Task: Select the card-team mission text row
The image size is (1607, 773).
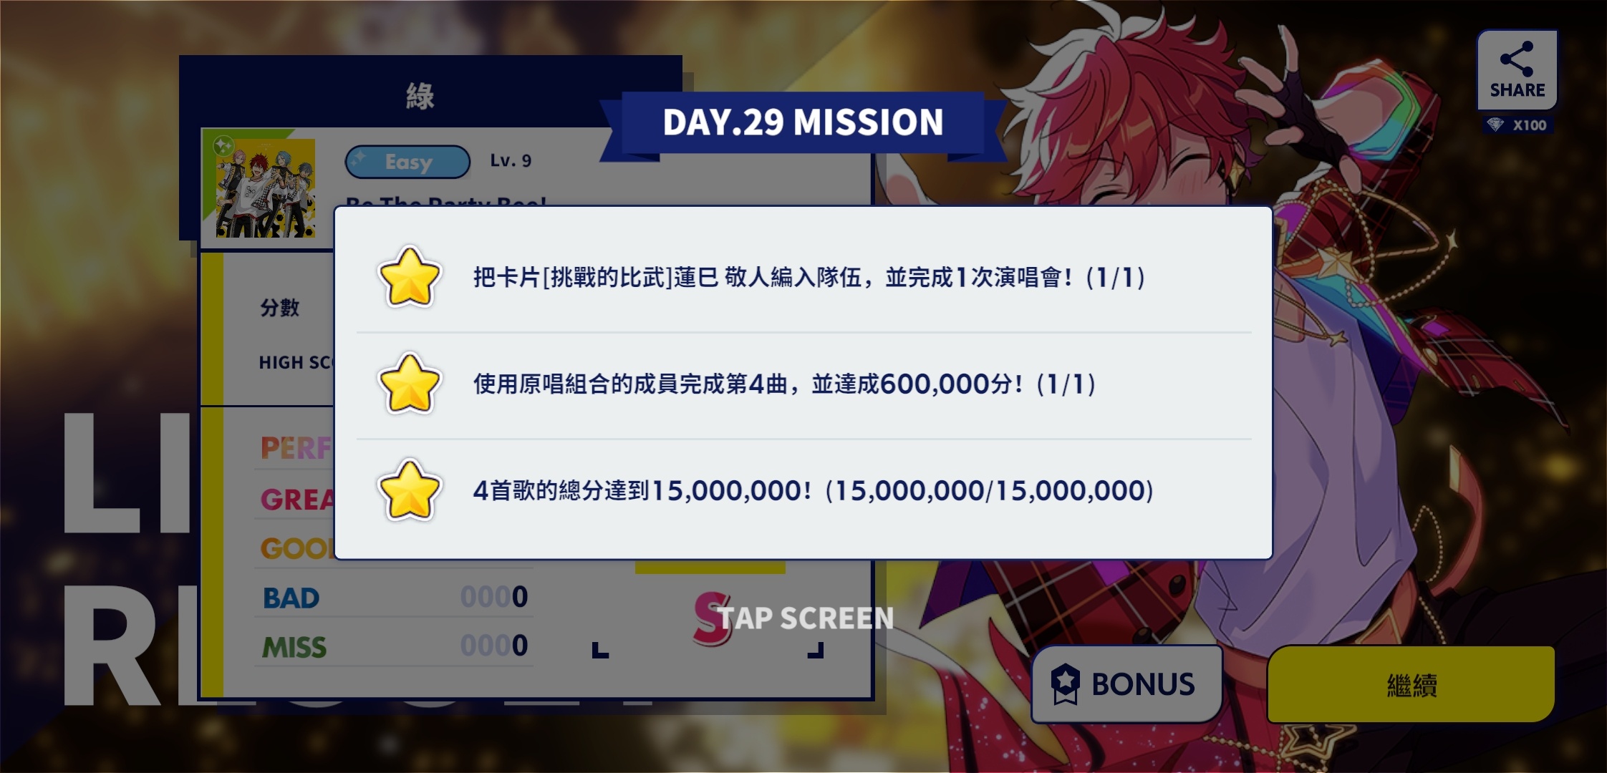Action: point(803,278)
